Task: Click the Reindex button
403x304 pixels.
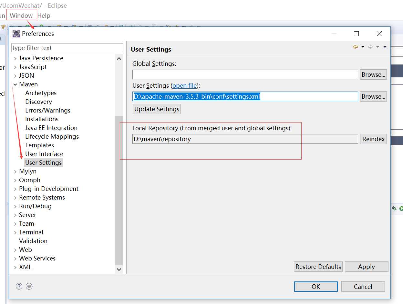Action: tap(373, 139)
